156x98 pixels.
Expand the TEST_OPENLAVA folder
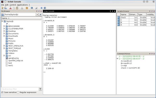point(4,46)
